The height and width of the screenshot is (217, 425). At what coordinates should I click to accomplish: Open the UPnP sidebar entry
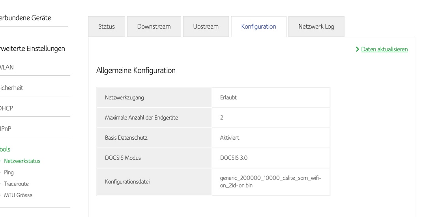coord(6,129)
